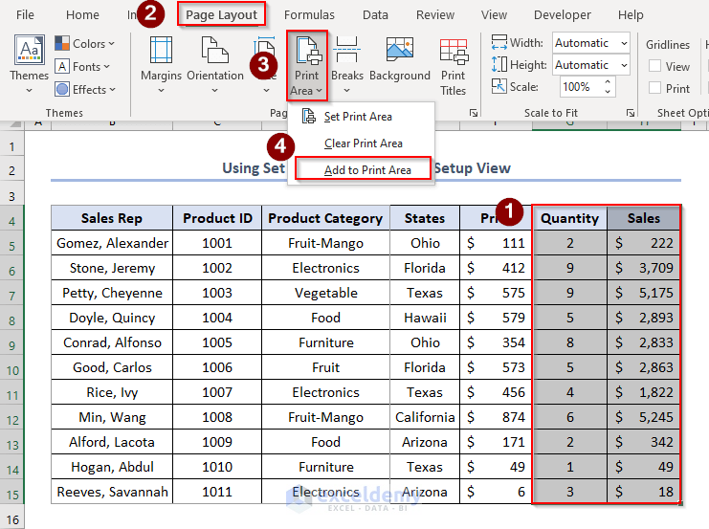Open page Orientation options
709x529 pixels.
pyautogui.click(x=215, y=65)
